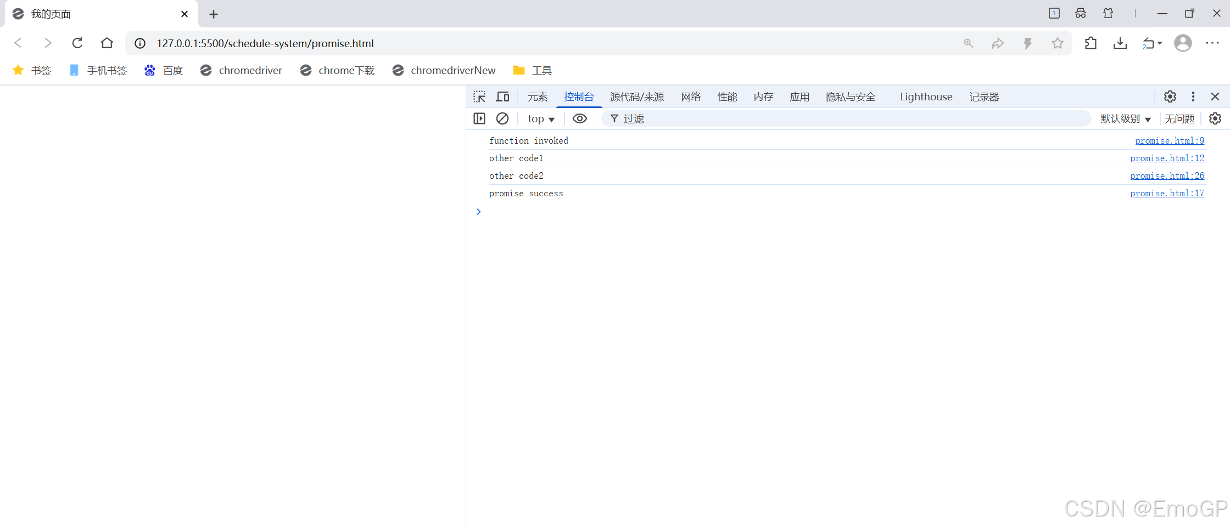Viewport: 1230px width, 528px height.
Task: Open the 书签 bookmarks star item
Action: coord(32,70)
